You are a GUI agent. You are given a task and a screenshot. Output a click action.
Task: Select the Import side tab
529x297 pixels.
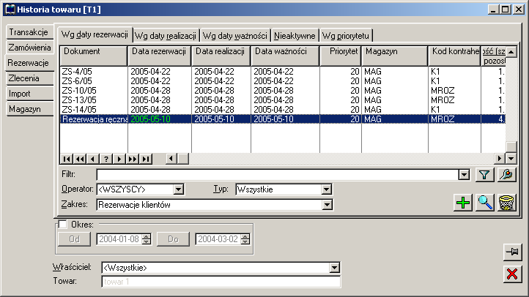tap(29, 94)
